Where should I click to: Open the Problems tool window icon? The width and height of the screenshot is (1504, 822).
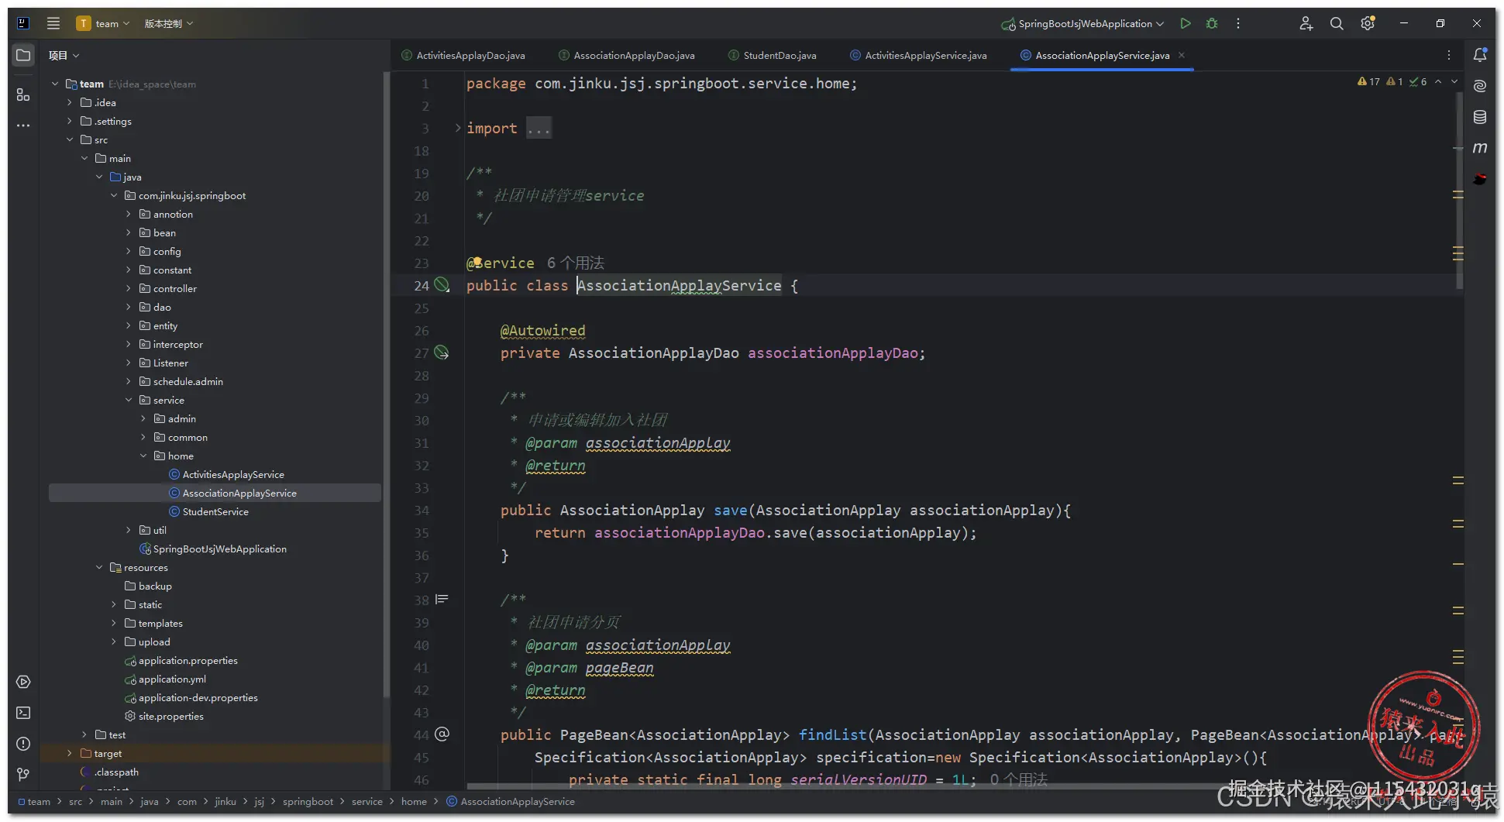[23, 744]
